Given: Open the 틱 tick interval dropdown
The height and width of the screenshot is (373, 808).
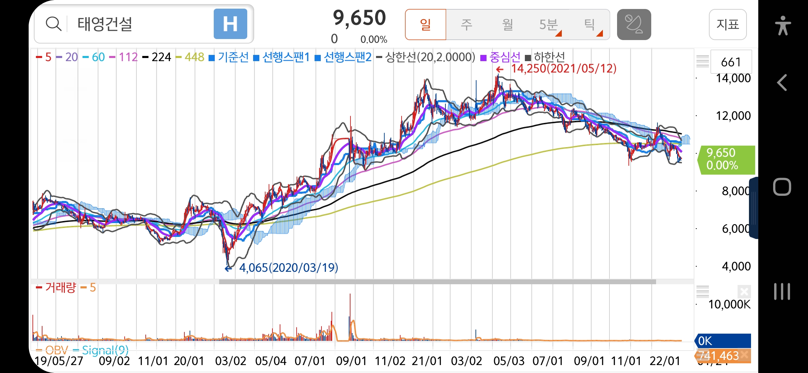Looking at the screenshot, I should pyautogui.click(x=590, y=25).
